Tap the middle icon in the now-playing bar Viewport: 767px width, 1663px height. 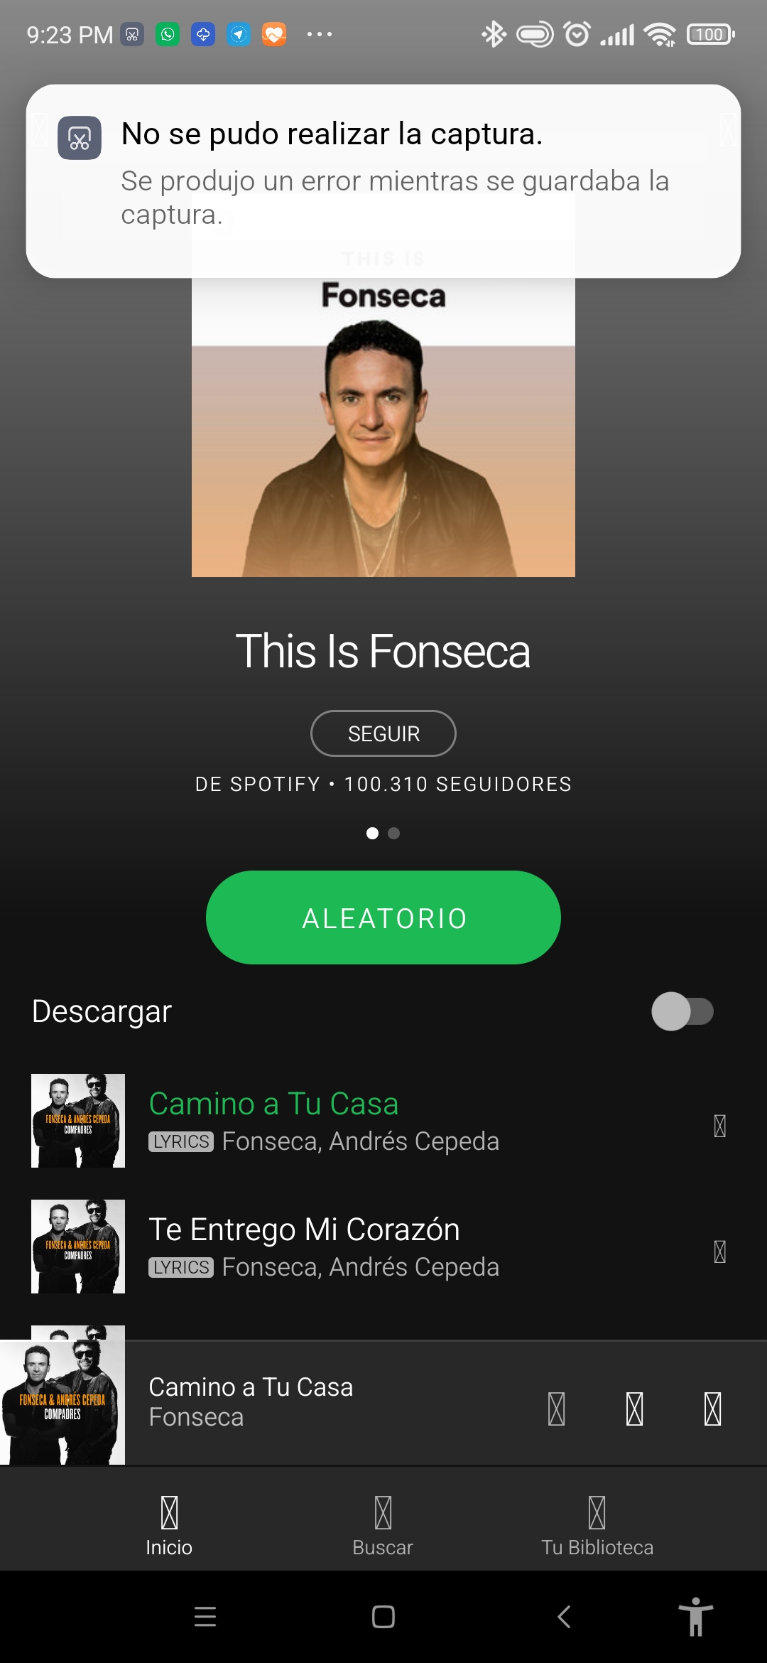click(635, 1409)
